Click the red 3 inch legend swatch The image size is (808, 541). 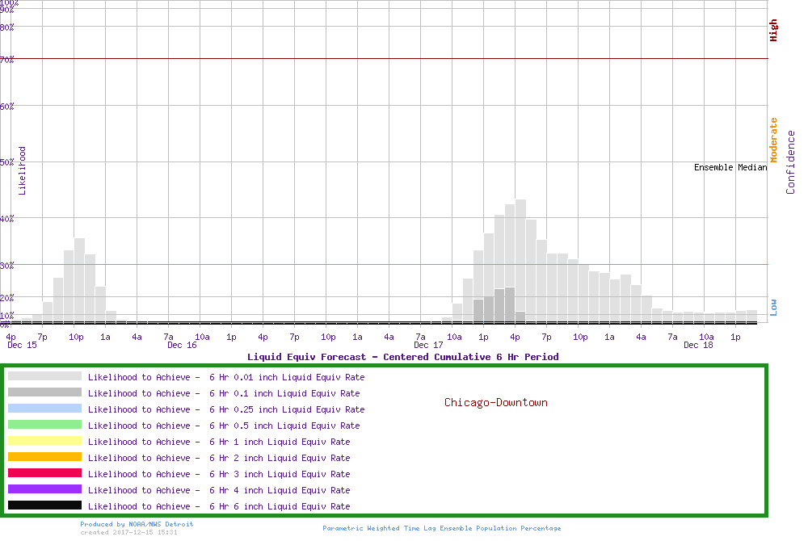tap(44, 473)
